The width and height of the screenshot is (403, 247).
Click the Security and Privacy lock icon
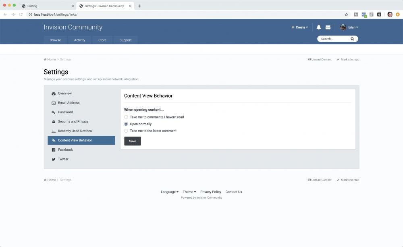pos(54,122)
